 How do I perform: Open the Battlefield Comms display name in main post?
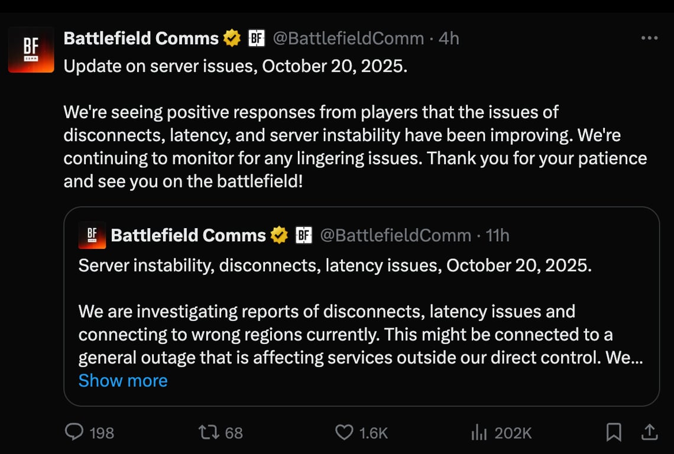(x=141, y=39)
